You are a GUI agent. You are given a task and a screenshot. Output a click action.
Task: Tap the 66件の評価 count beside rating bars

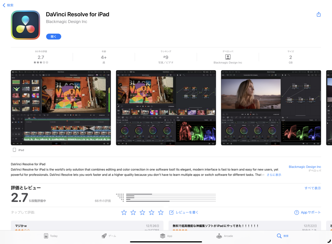point(103,201)
